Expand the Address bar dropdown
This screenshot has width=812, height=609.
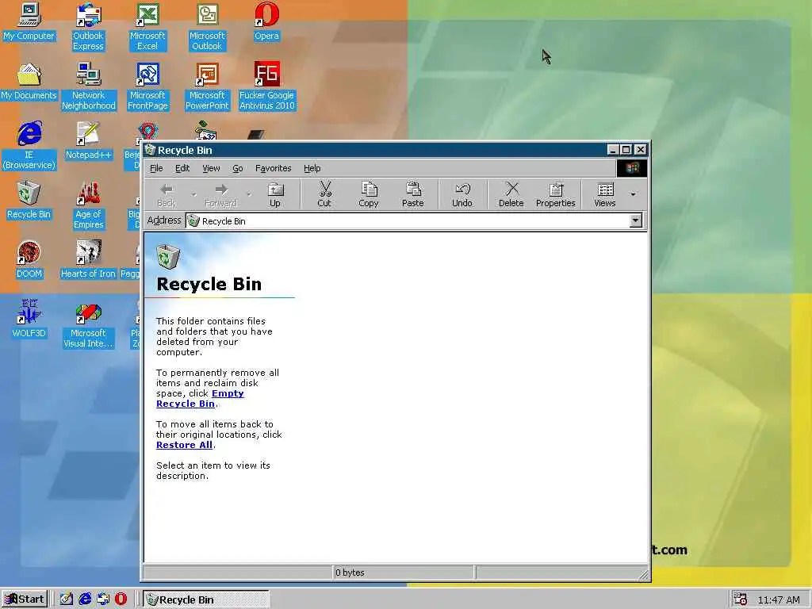pos(635,221)
